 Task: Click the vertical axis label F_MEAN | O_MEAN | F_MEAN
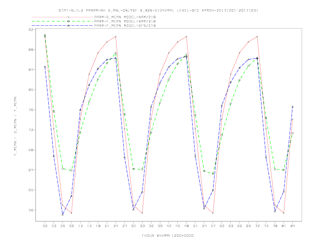click(x=15, y=126)
